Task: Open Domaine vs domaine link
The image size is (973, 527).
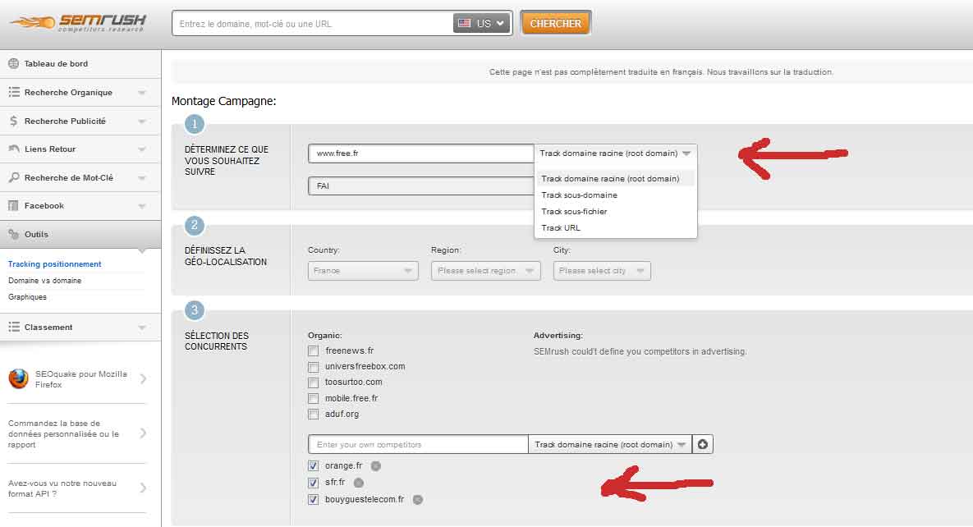Action: pyautogui.click(x=44, y=281)
